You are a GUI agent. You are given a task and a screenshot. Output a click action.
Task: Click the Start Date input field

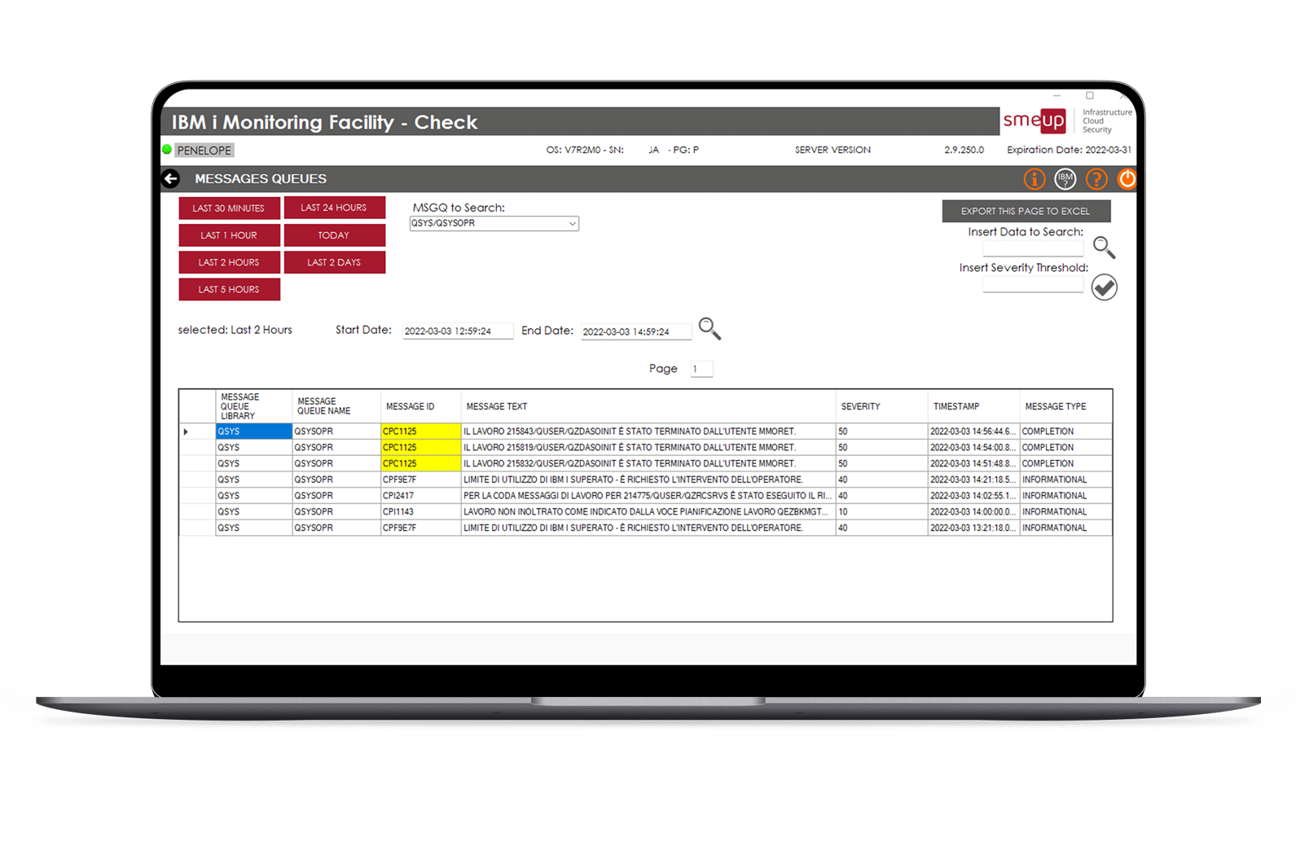458,331
